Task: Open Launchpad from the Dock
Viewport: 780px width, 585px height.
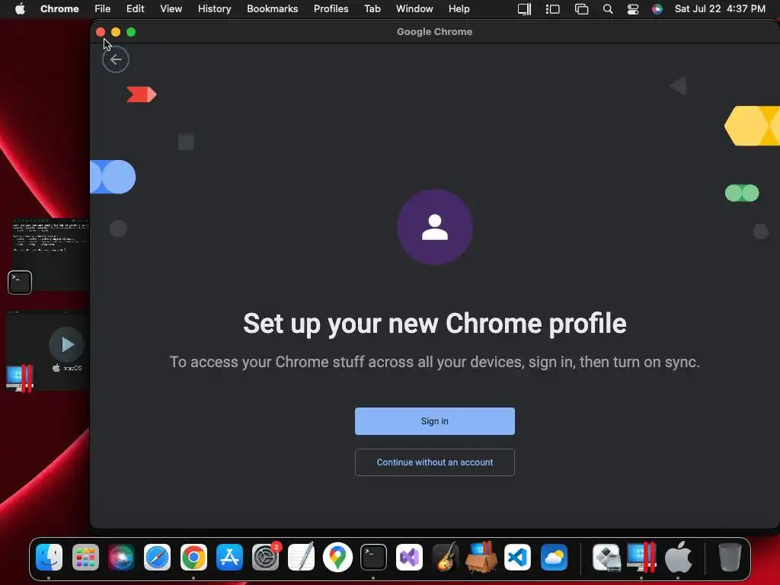Action: click(x=85, y=557)
